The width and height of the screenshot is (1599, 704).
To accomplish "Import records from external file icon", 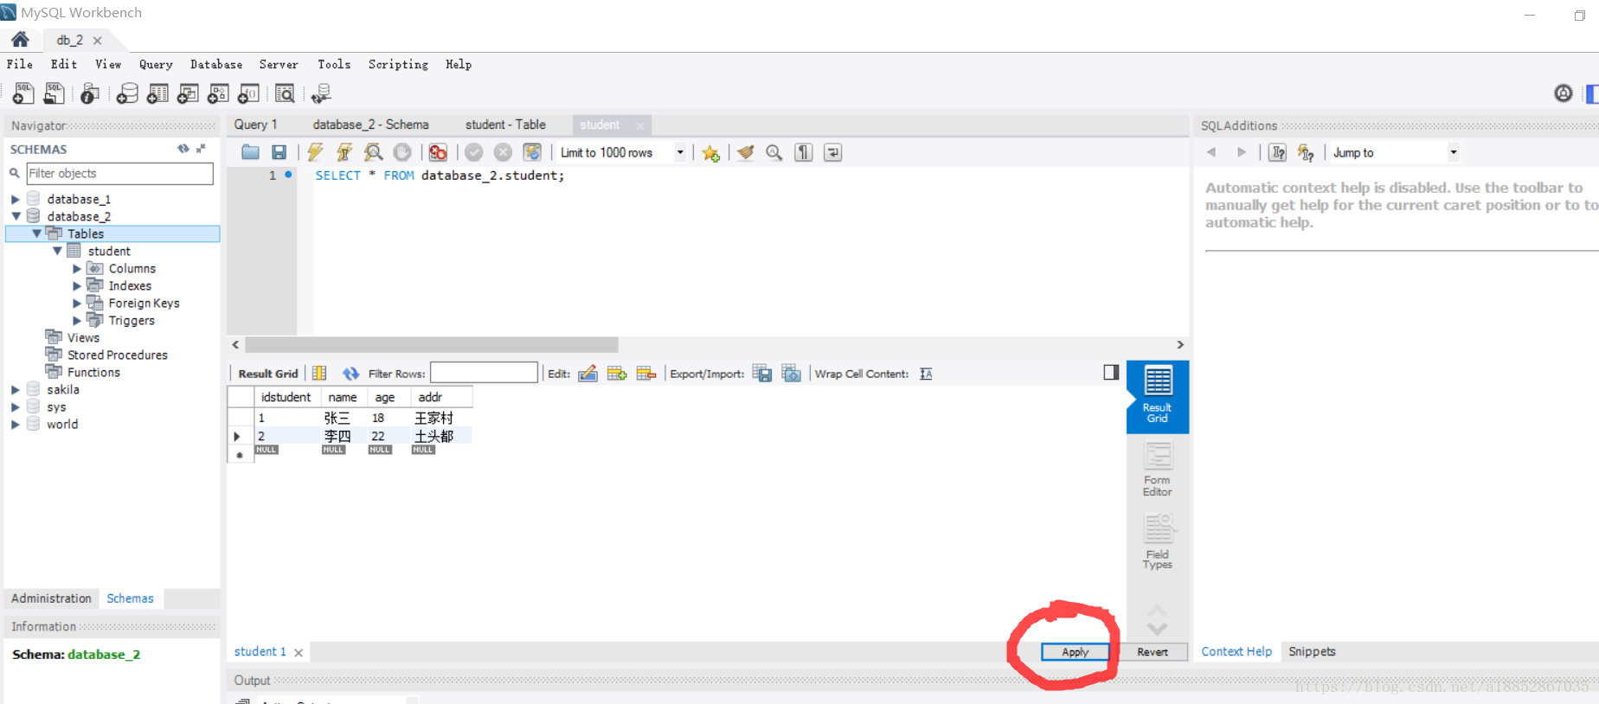I will tap(792, 374).
